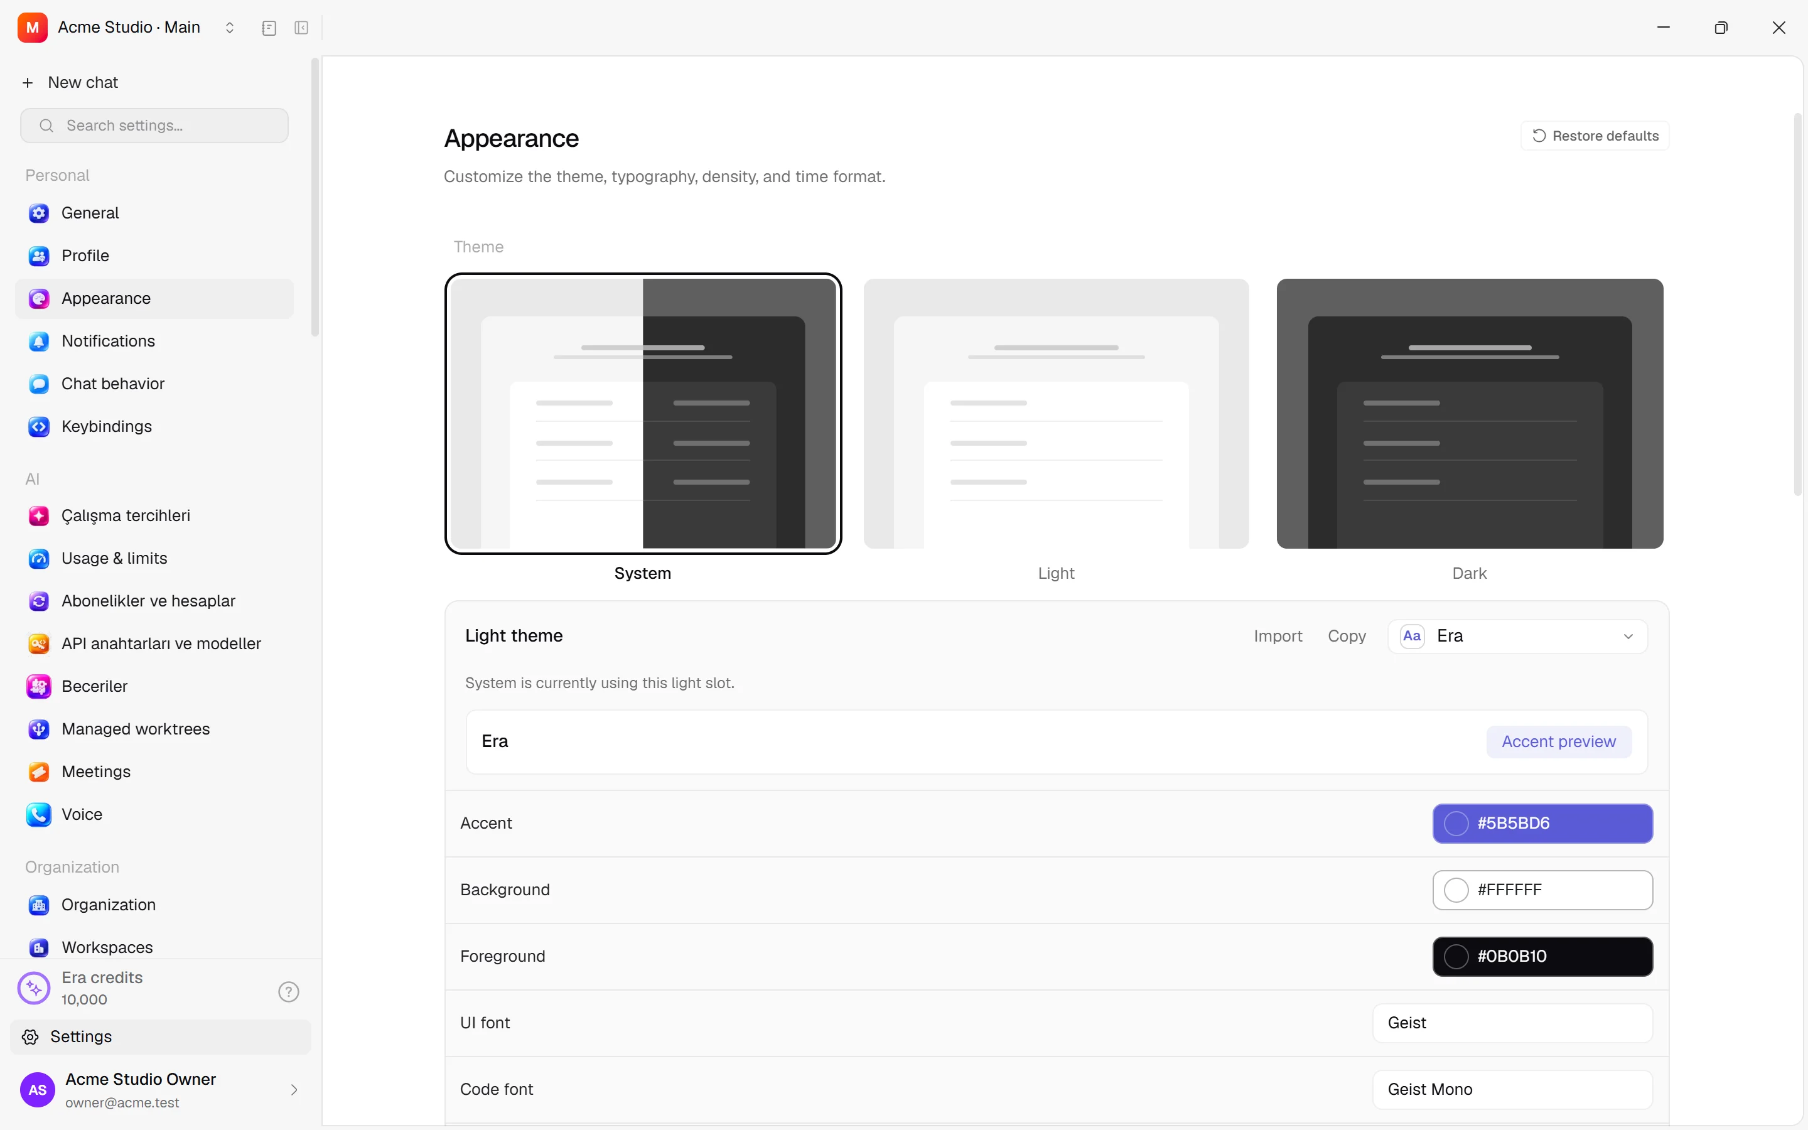Select the Meetings icon in sidebar
Image resolution: width=1808 pixels, height=1130 pixels.
pyautogui.click(x=39, y=772)
